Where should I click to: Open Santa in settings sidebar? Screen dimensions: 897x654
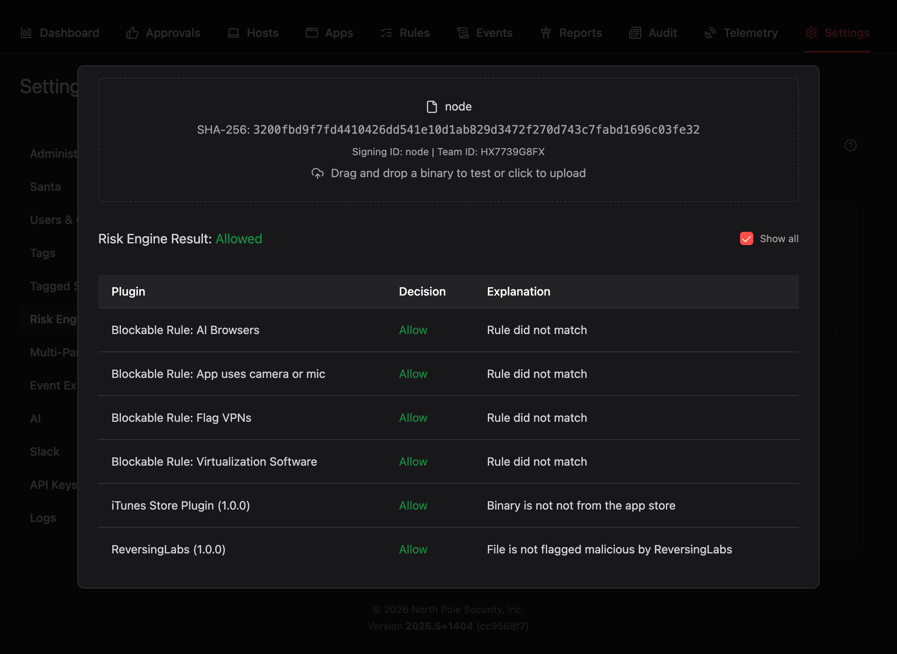pyautogui.click(x=46, y=187)
